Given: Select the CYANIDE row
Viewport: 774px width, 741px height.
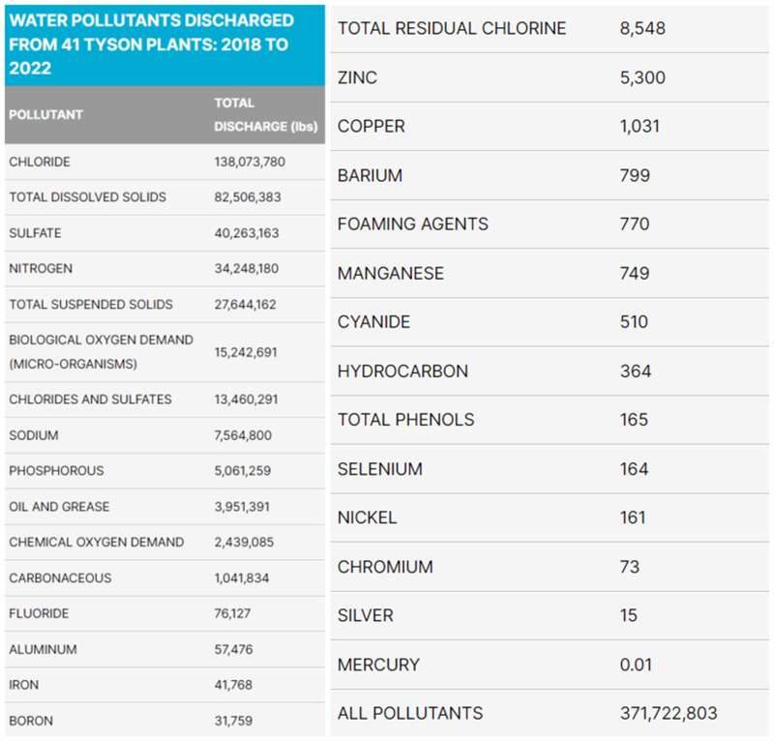Looking at the screenshot, I should (550, 322).
